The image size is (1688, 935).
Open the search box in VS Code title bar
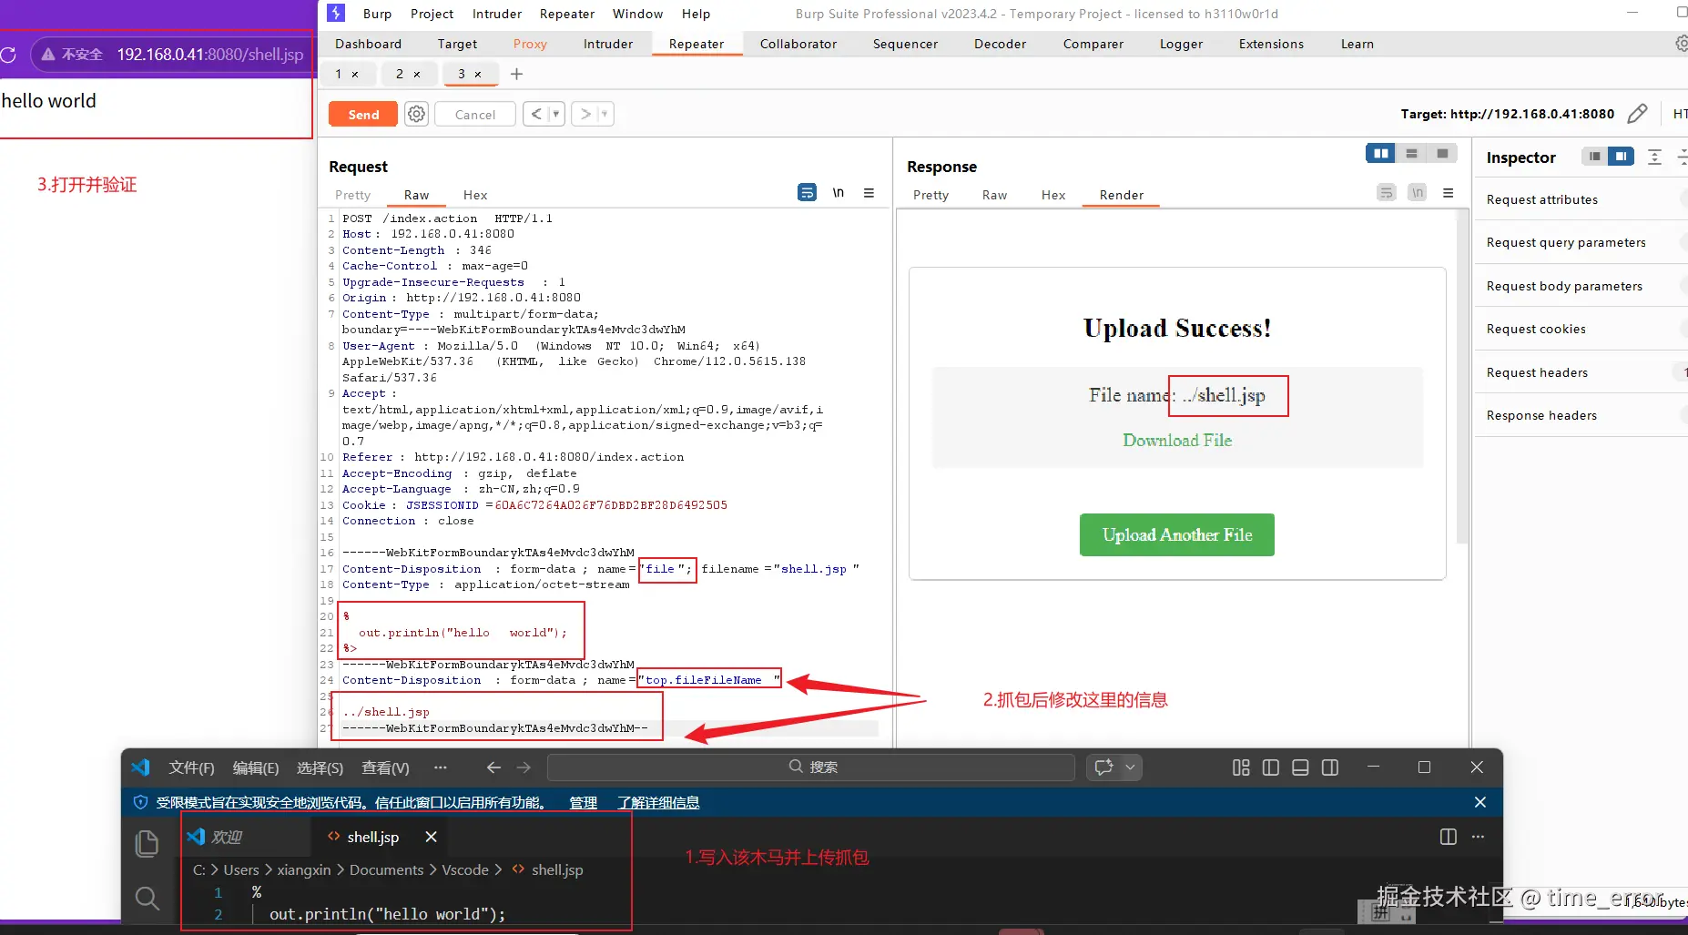(x=815, y=767)
